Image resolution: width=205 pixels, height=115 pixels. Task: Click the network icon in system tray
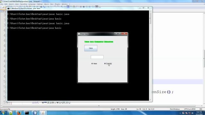click(x=189, y=113)
